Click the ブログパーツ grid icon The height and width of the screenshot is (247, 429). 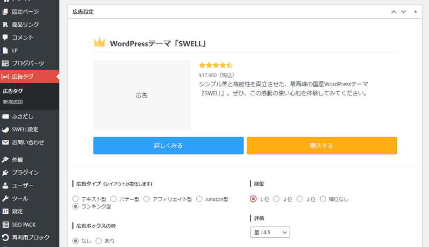point(5,63)
